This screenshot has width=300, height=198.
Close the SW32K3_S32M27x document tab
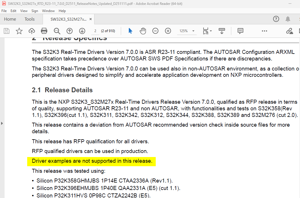[x=91, y=19]
